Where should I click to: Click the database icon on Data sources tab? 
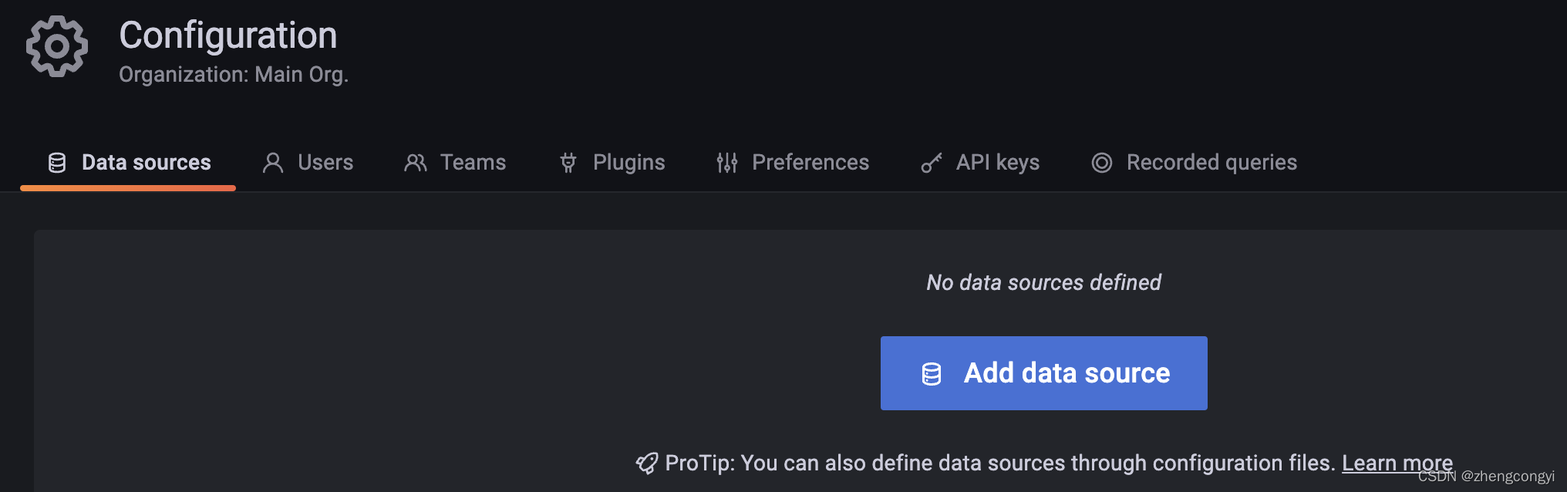pyautogui.click(x=57, y=163)
